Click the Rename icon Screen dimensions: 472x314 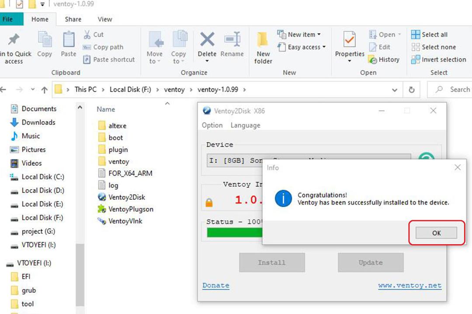(x=232, y=39)
